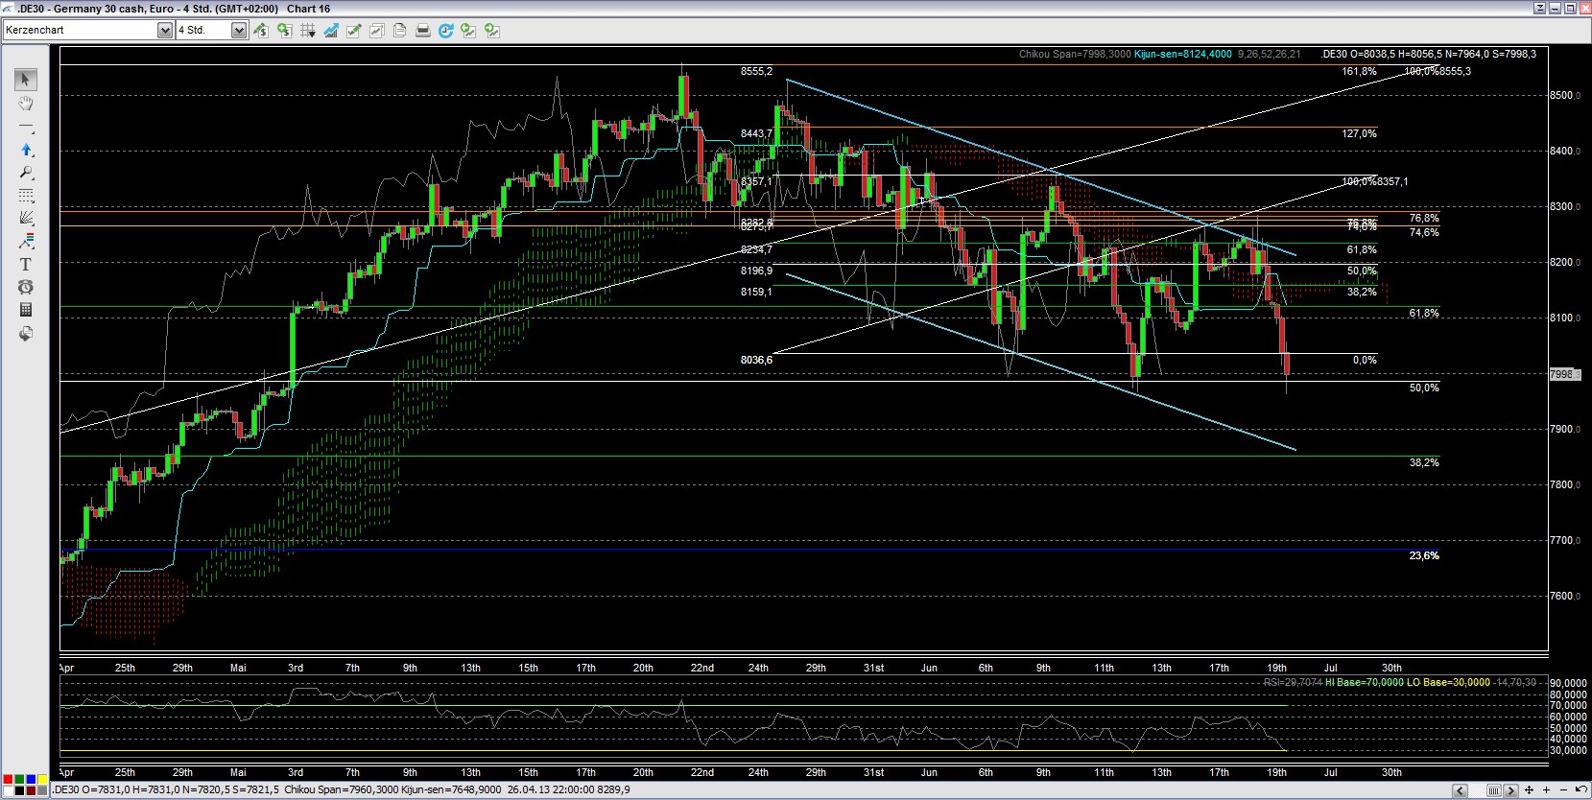Click the refresh chart clock icon
This screenshot has height=800, width=1592.
[445, 31]
